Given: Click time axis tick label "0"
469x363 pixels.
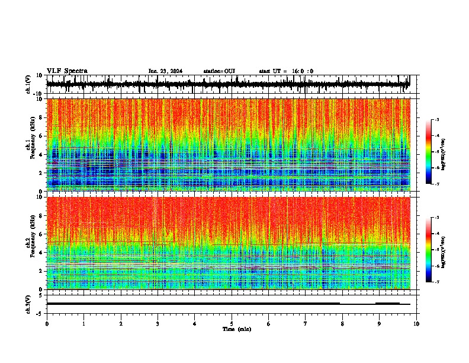Looking at the screenshot, I should click(47, 324).
